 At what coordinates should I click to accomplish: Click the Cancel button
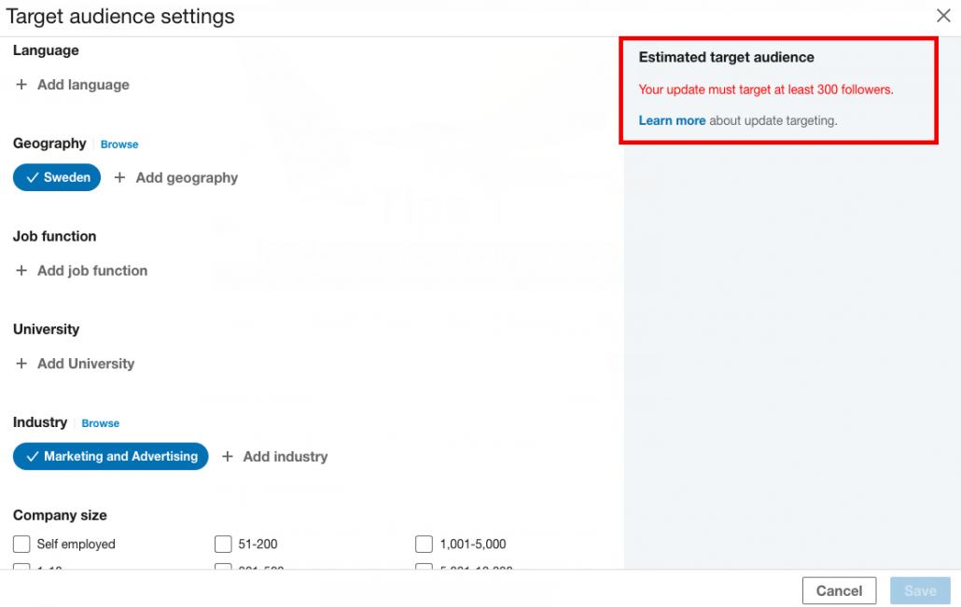[839, 590]
